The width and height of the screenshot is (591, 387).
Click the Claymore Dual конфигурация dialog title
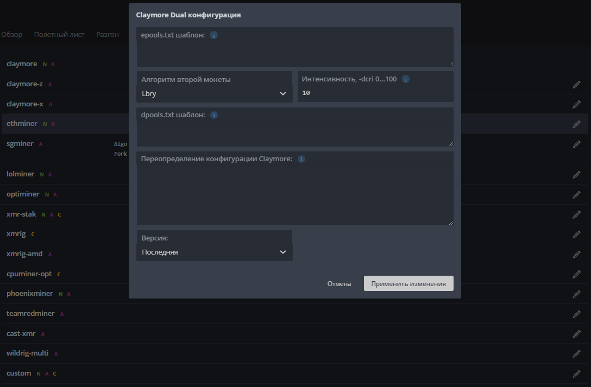[x=188, y=15]
